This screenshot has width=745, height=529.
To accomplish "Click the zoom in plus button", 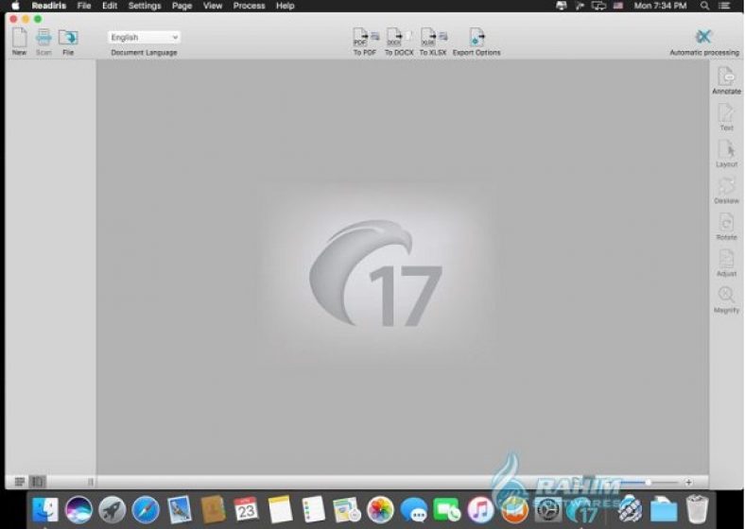I will click(x=688, y=482).
